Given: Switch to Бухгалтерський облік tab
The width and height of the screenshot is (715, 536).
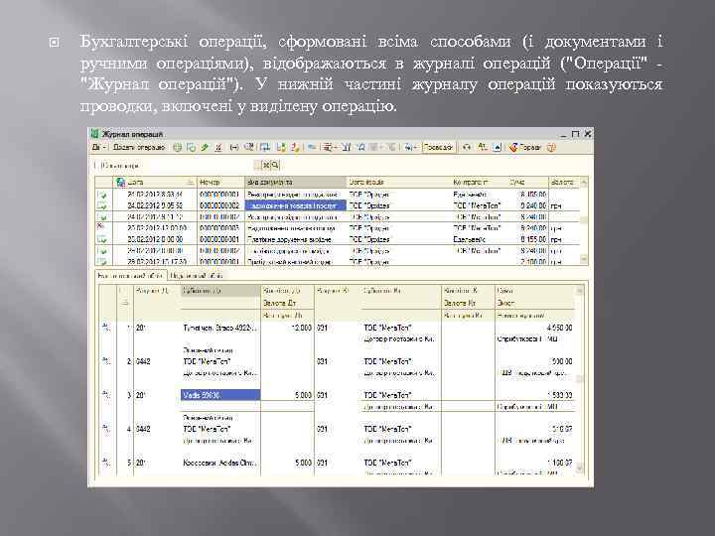Looking at the screenshot, I should click(x=131, y=276).
